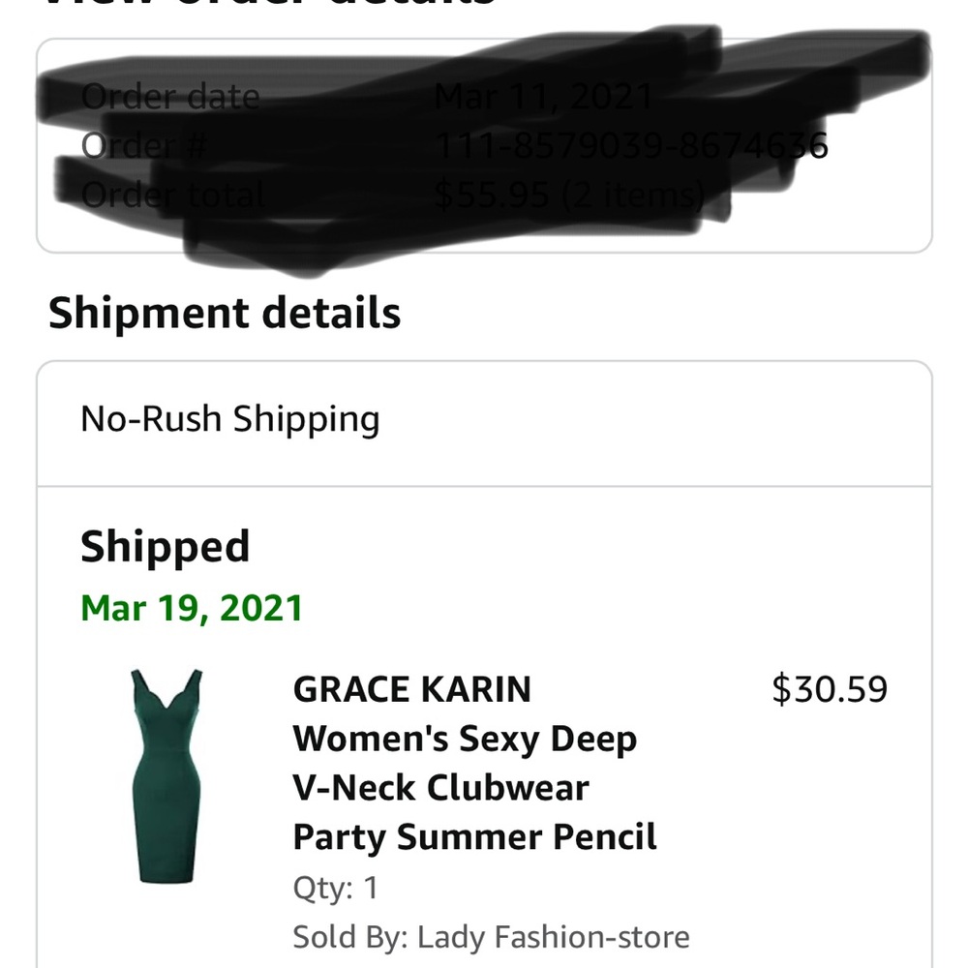This screenshot has height=968, width=968.
Task: Click the No-Rush Shipping label
Action: point(230,418)
